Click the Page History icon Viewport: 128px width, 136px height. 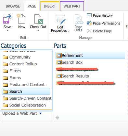click(x=89, y=15)
